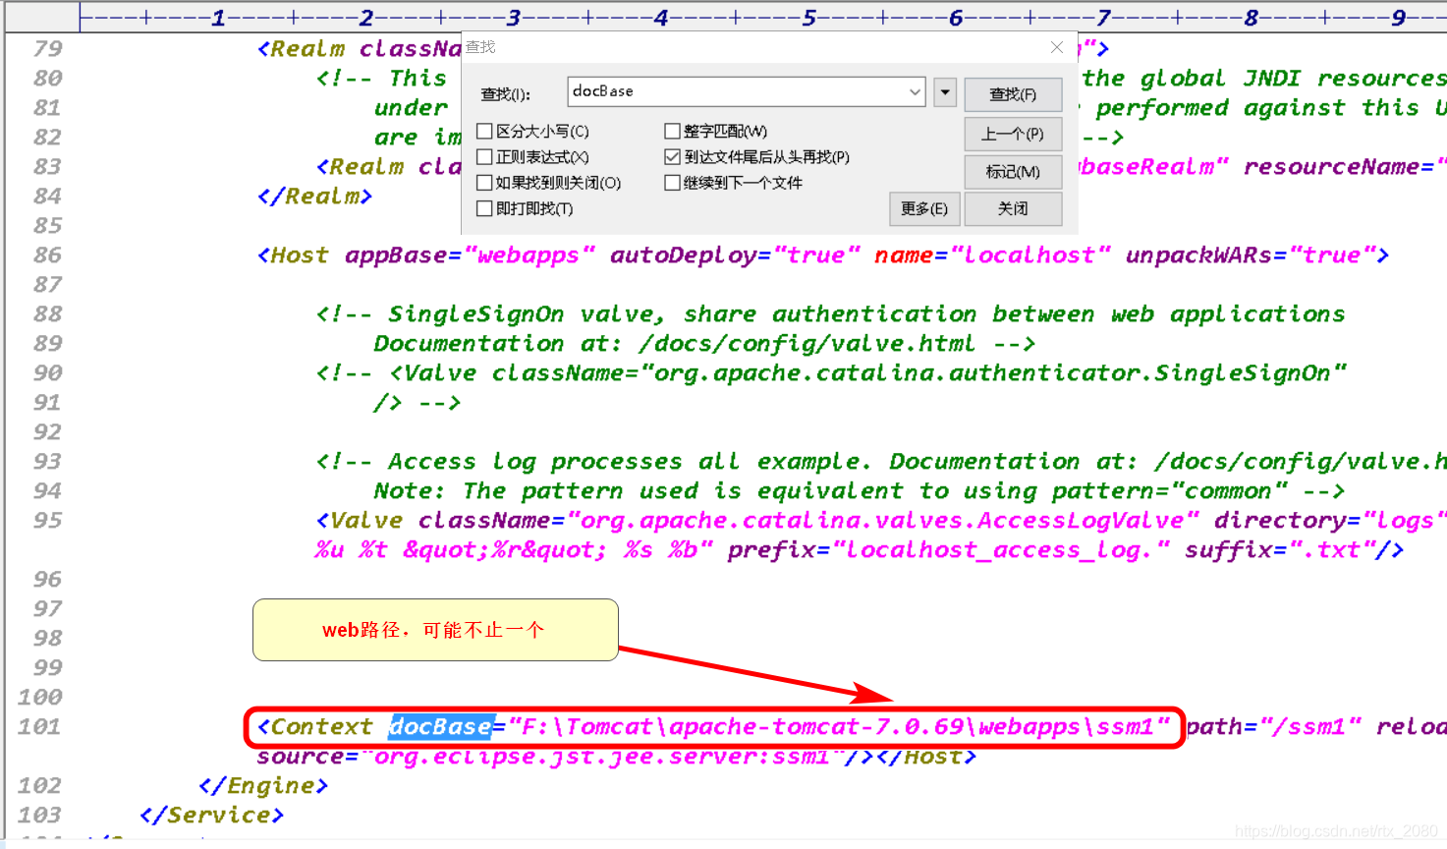The image size is (1447, 849).
Task: Click the black triangle button beside search box
Action: (x=945, y=92)
